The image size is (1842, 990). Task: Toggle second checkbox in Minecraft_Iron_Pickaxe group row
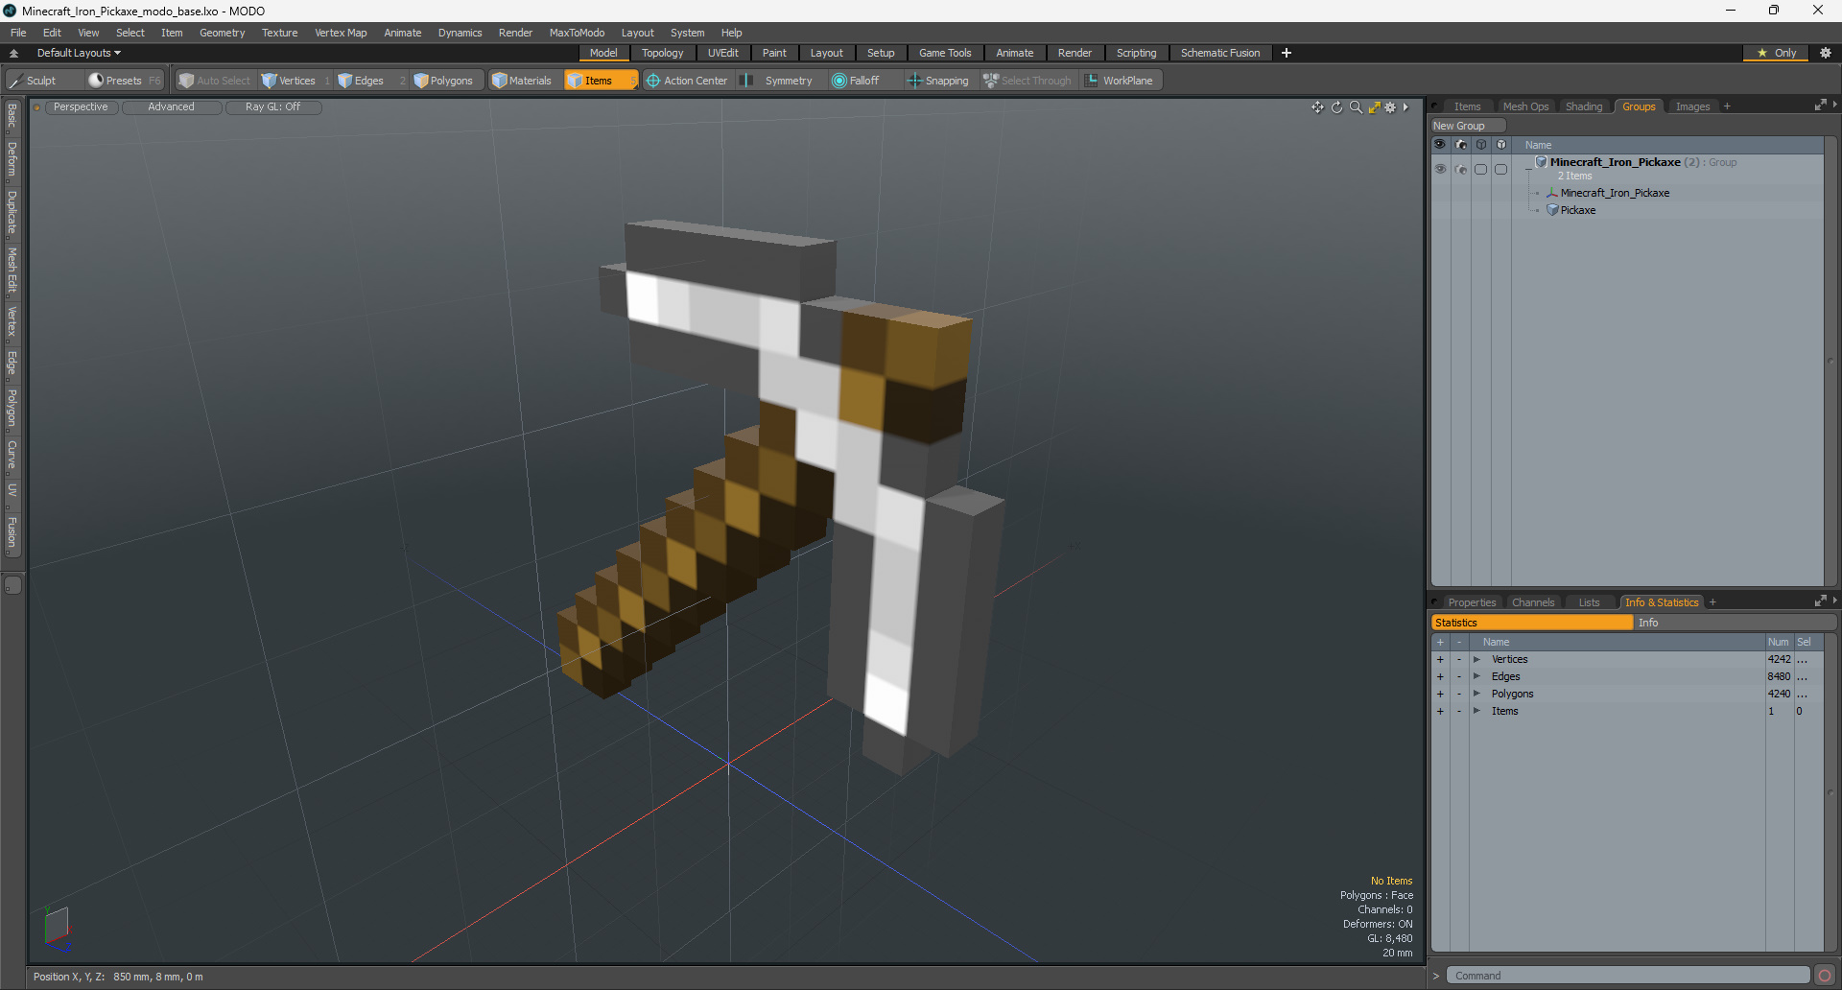(1501, 169)
